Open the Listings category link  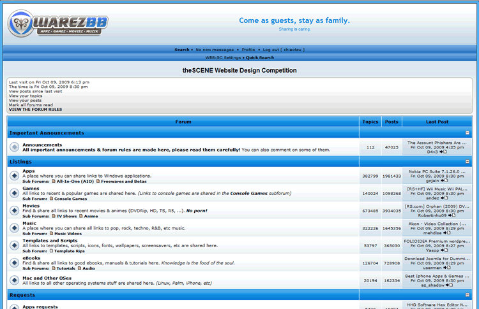21,162
